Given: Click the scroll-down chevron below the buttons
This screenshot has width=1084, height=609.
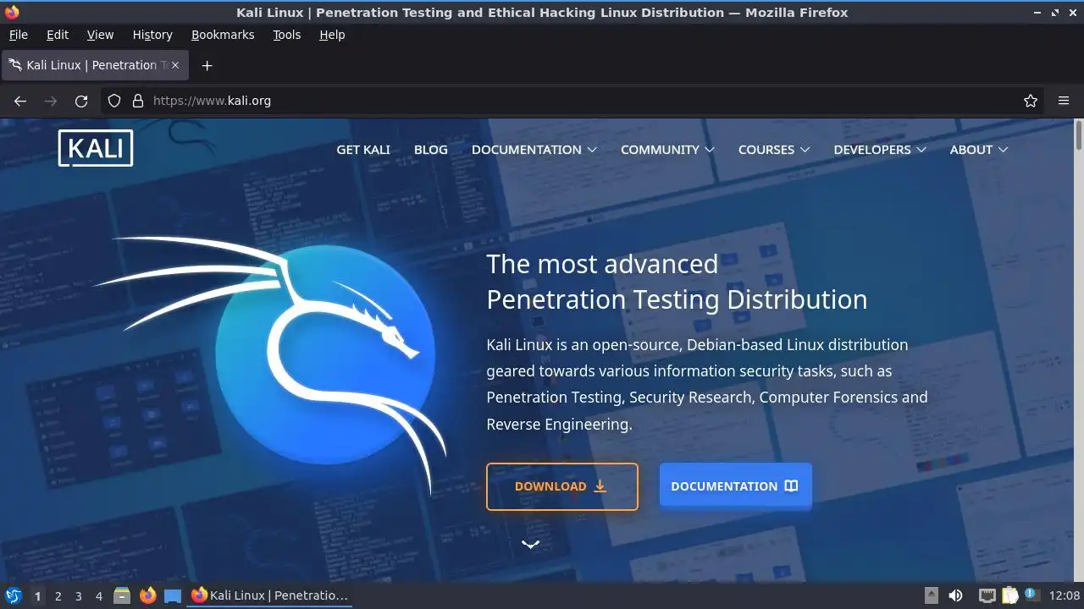Looking at the screenshot, I should [531, 544].
